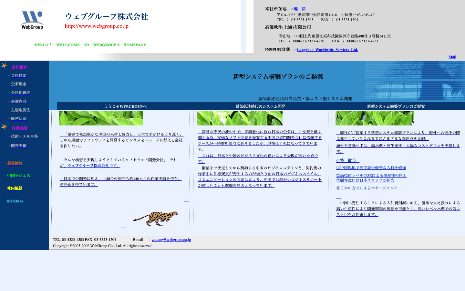Click the Copyright ©2003-2006 WebGroup footer text

(x=103, y=246)
